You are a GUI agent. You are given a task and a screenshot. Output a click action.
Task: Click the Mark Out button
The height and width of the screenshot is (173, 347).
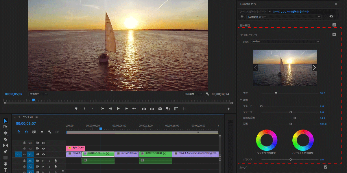[92, 109]
